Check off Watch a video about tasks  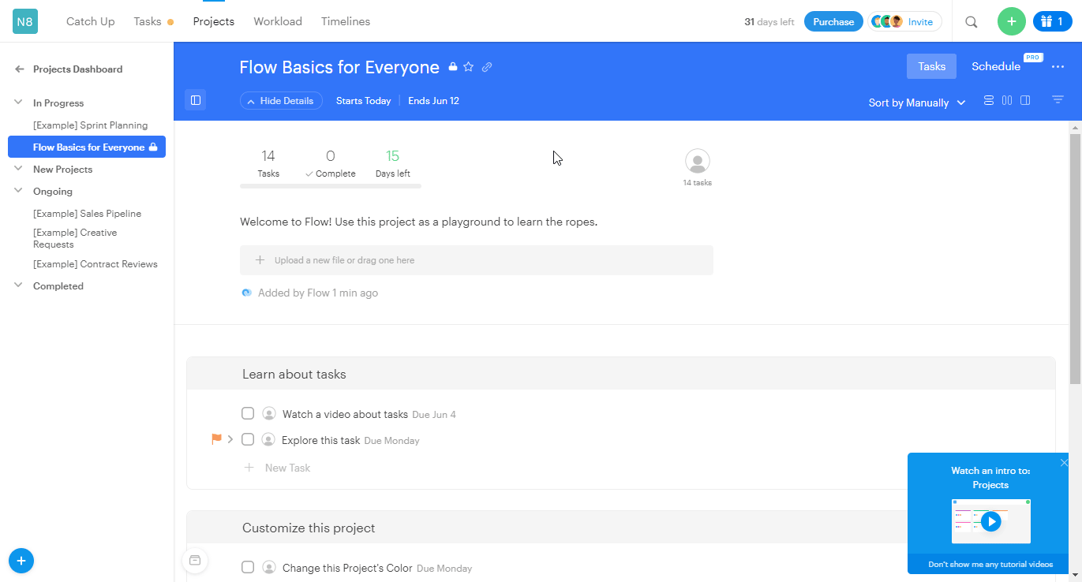(248, 413)
